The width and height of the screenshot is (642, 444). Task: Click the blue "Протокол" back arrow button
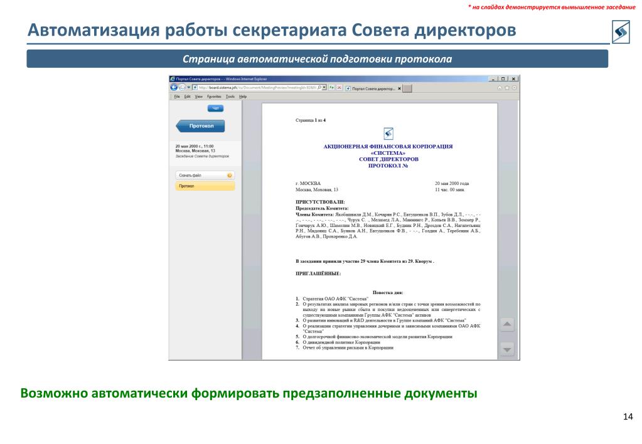[200, 126]
